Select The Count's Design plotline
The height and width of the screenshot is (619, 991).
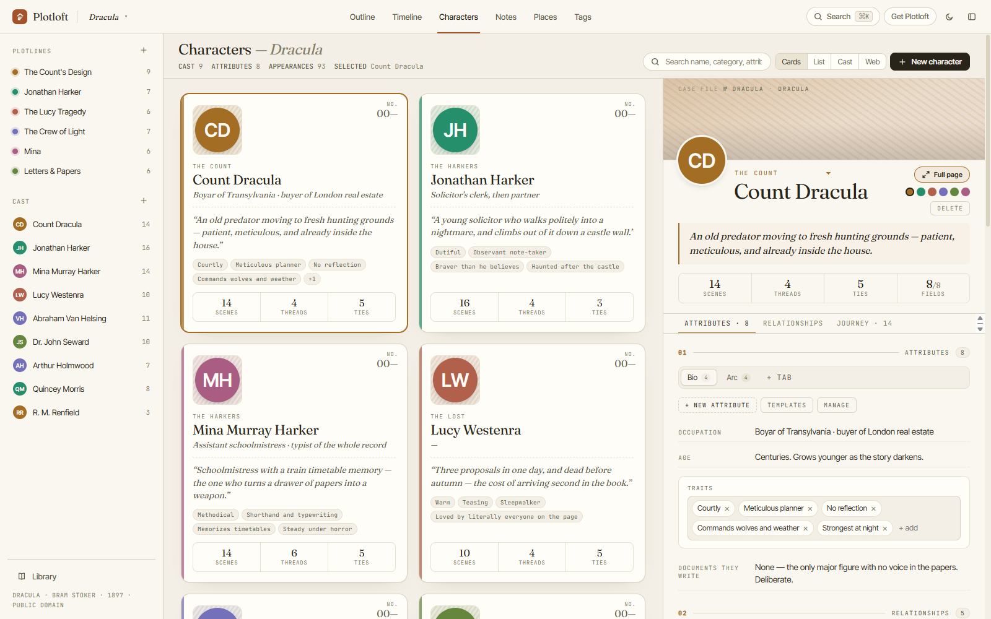(x=82, y=72)
